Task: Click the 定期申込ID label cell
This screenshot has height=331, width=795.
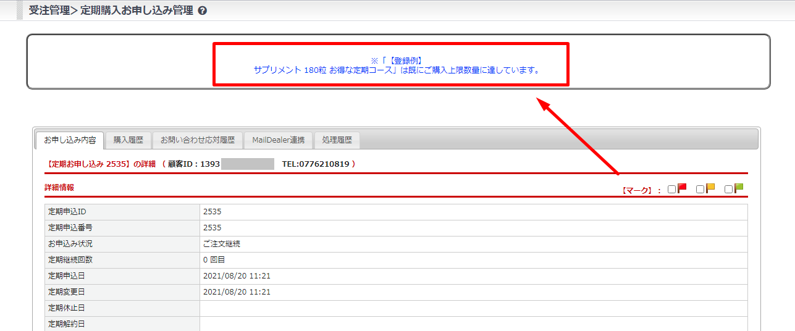Action: point(122,212)
